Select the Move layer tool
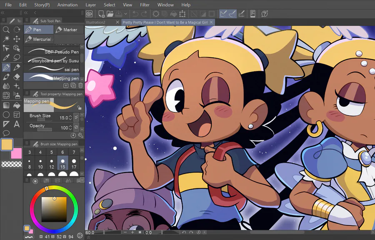Image resolution: width=375 pixels, height=240 pixels. 17,39
